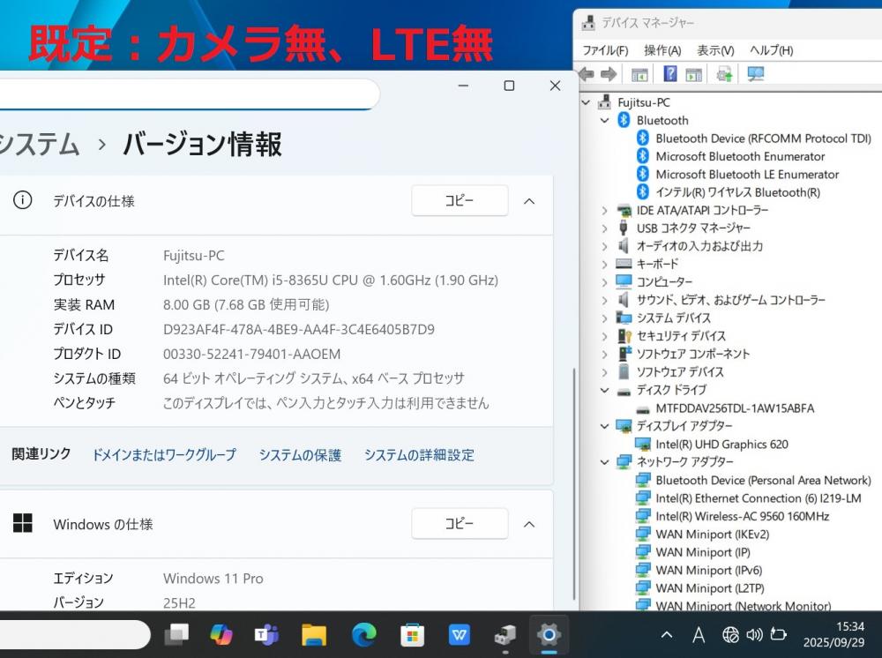Open the システムの保護 link
Image resolution: width=882 pixels, height=658 pixels.
(300, 455)
